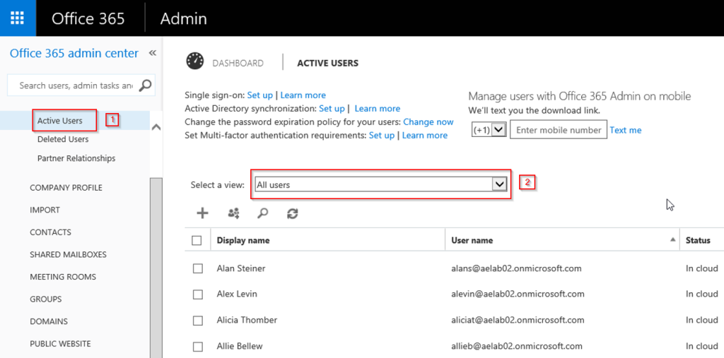
Task: Click Change now for password expiration
Action: [428, 121]
